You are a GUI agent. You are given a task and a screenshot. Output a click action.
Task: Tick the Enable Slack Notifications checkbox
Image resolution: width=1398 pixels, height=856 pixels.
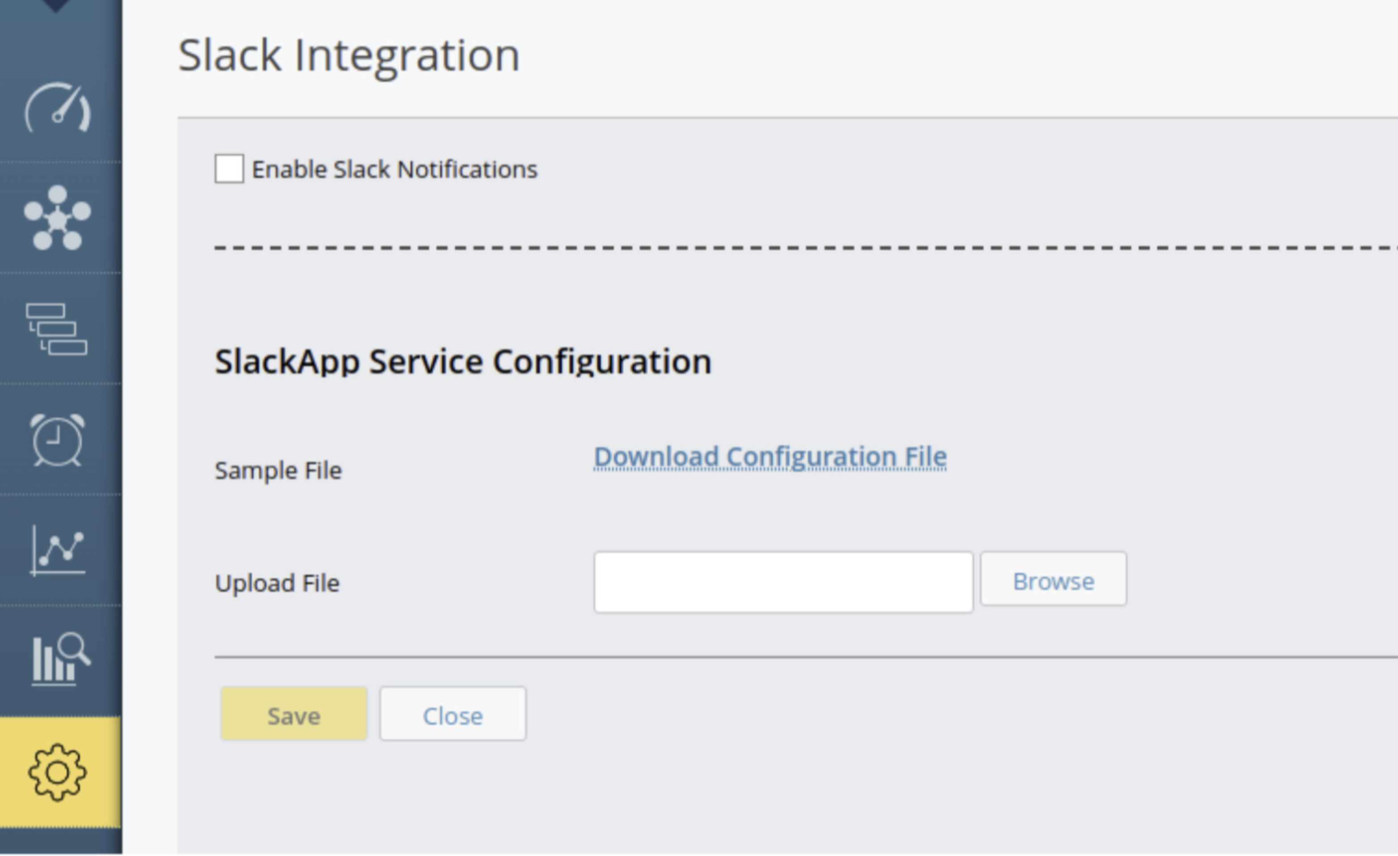[229, 169]
